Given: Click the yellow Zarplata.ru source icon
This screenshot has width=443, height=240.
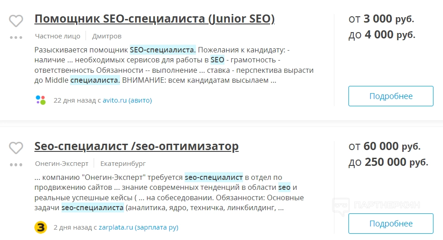Looking at the screenshot, I should click(x=41, y=227).
